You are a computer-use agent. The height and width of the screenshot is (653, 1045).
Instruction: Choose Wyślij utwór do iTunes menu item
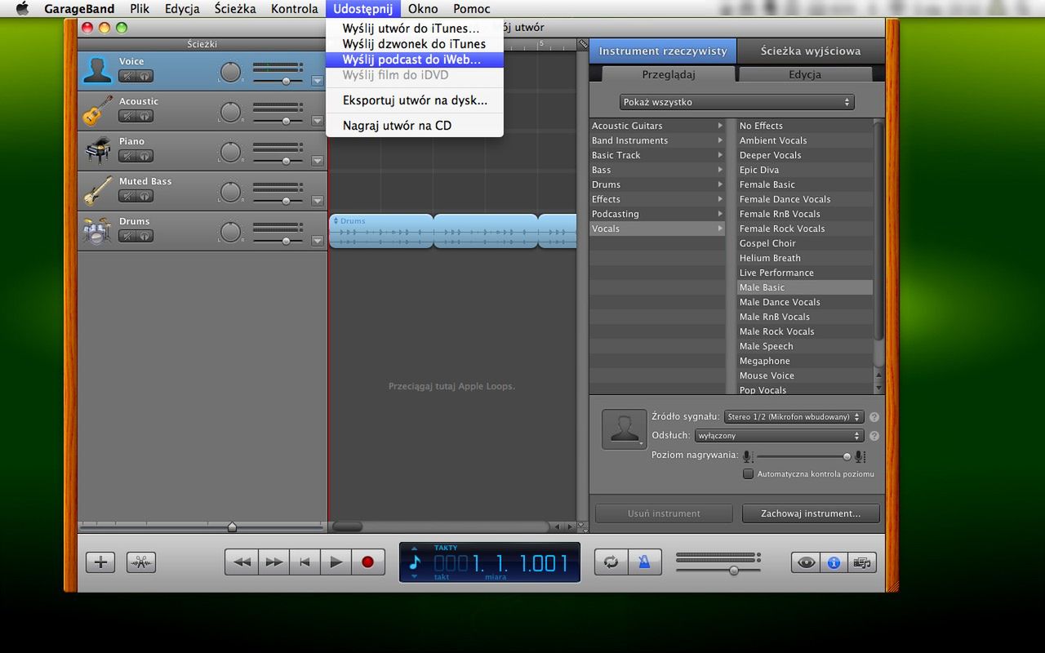[x=415, y=29]
